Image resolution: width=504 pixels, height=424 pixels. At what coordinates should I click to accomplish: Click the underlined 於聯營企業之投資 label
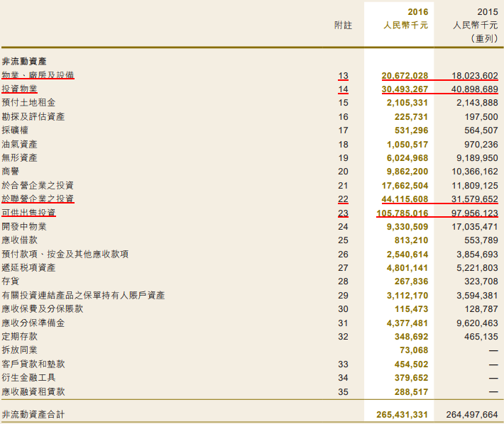point(38,199)
